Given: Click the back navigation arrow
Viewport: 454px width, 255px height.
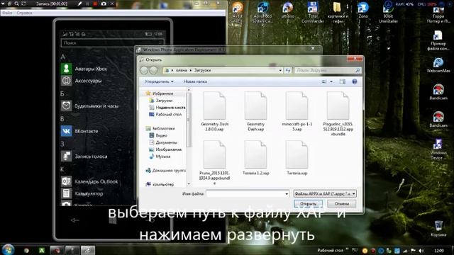Looking at the screenshot, I should [x=144, y=70].
